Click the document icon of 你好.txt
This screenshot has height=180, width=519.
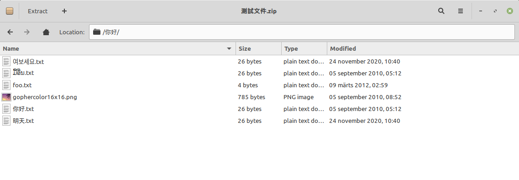coord(6,109)
